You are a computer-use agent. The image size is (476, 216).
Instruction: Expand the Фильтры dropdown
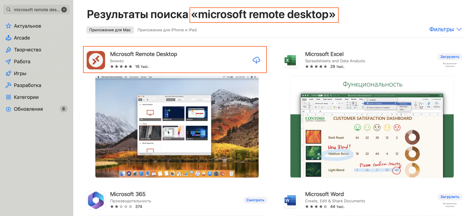click(x=445, y=29)
